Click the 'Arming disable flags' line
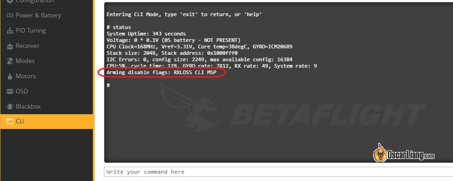The height and width of the screenshot is (181, 453). click(161, 73)
